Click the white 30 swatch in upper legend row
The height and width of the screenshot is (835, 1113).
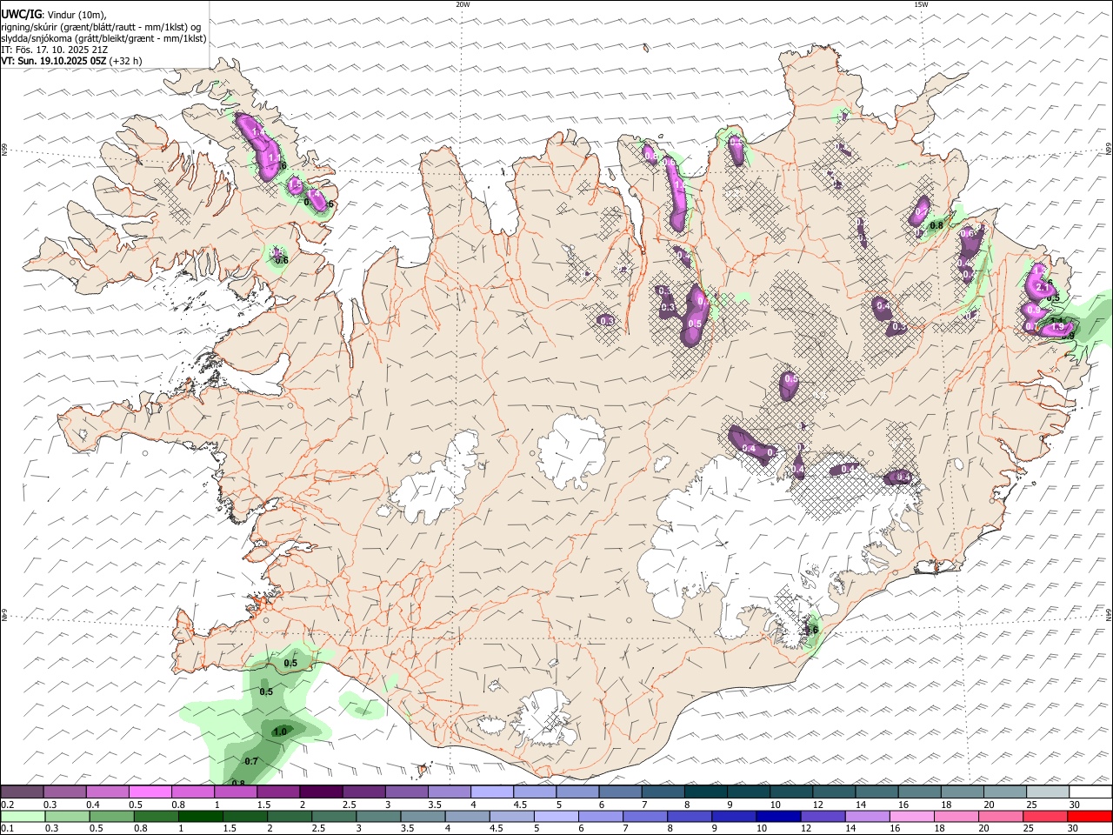[1090, 792]
